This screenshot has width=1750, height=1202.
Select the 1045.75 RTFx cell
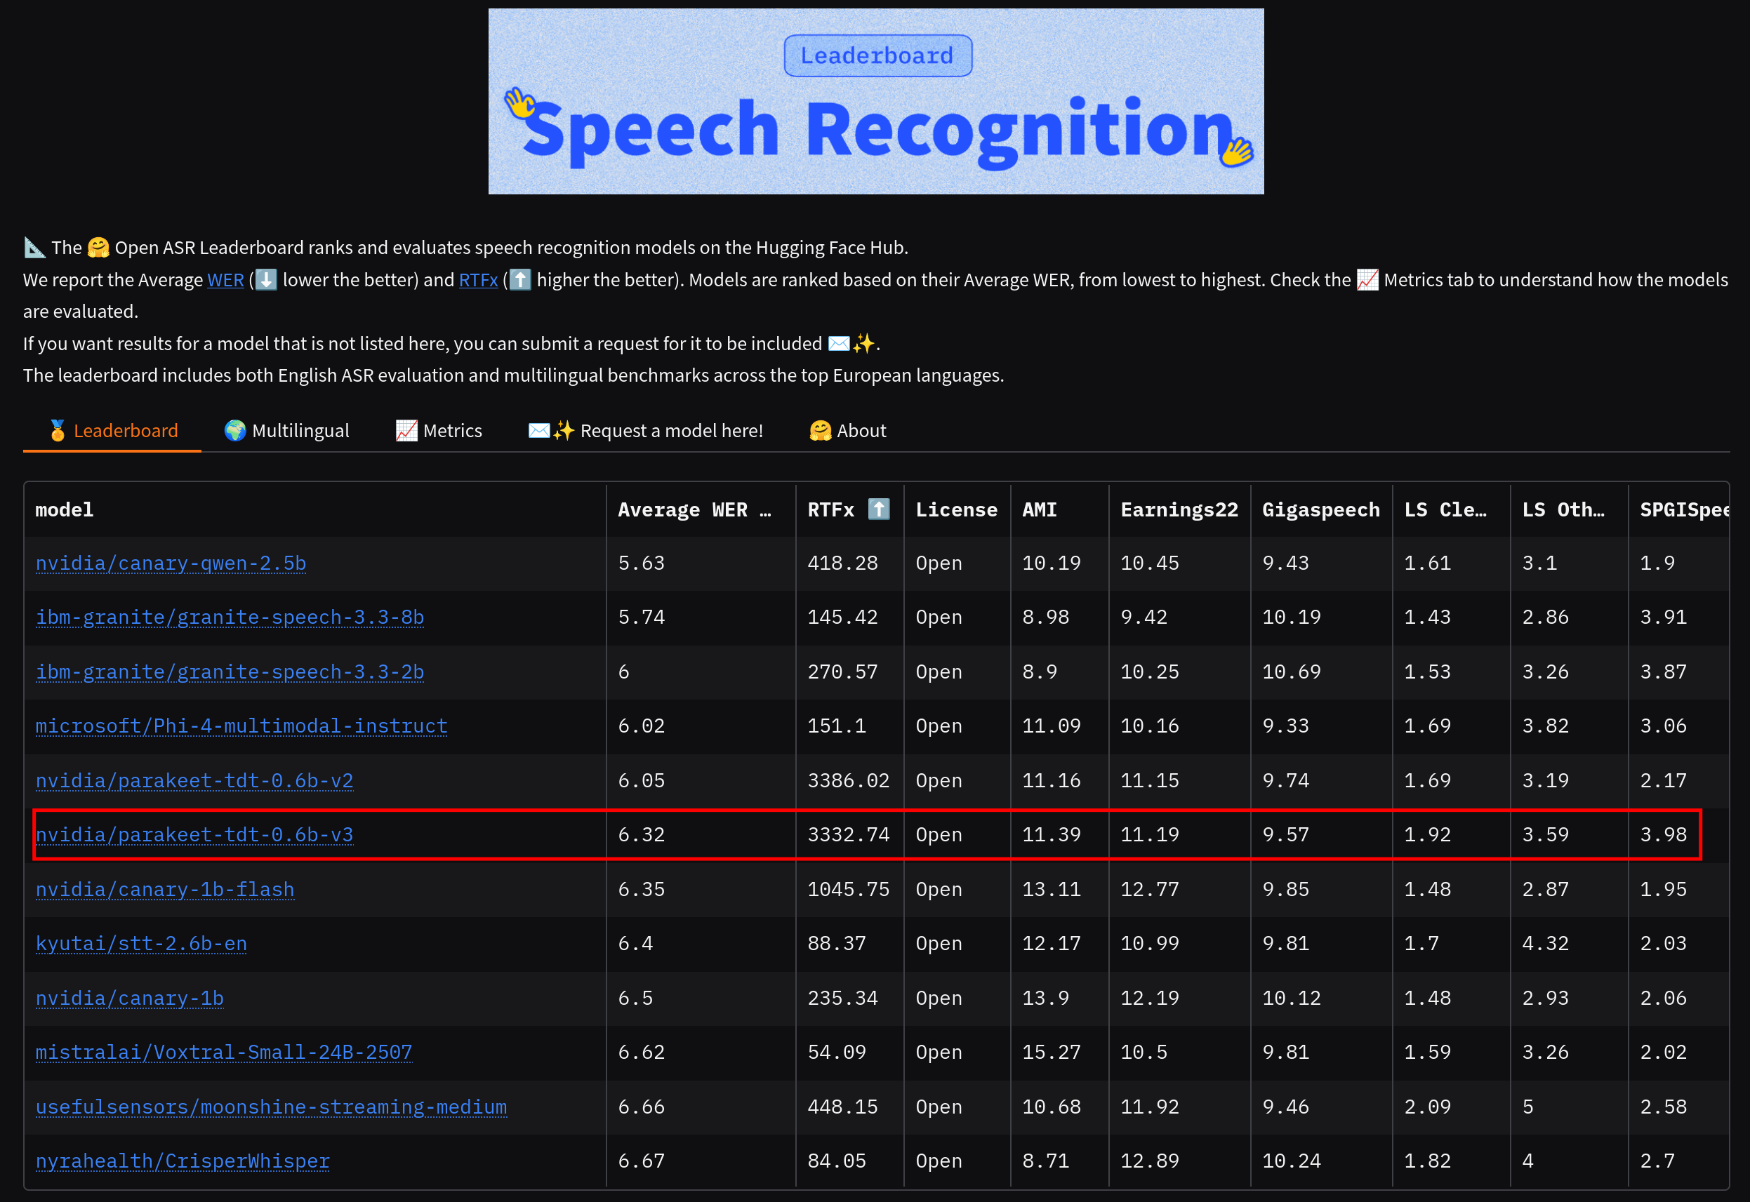tap(850, 890)
